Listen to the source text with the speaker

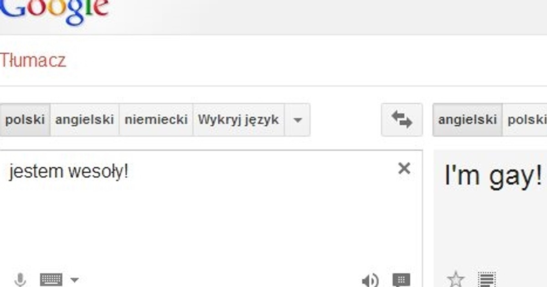point(370,280)
